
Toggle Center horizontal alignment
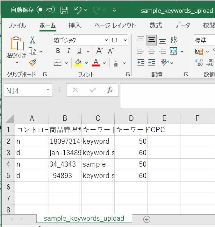152,51
